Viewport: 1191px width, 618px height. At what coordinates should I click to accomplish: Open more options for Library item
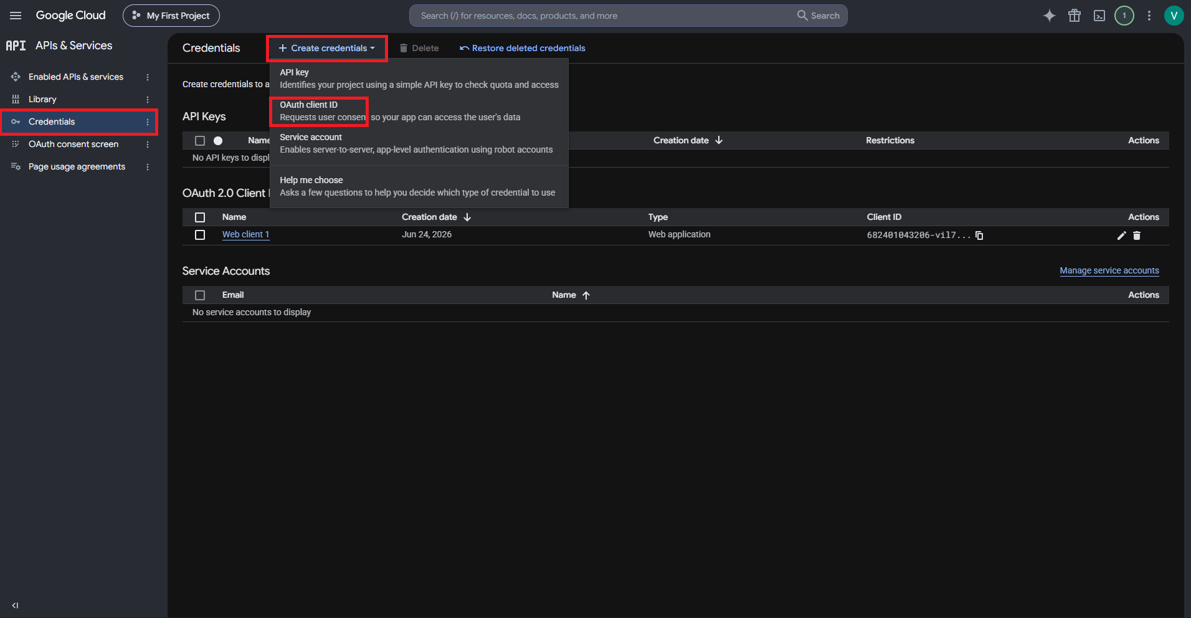coord(148,100)
